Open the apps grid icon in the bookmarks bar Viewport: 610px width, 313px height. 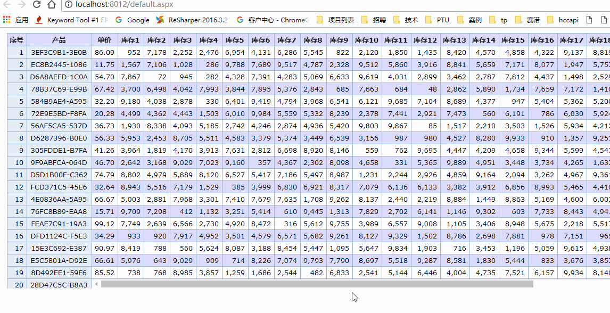point(6,20)
